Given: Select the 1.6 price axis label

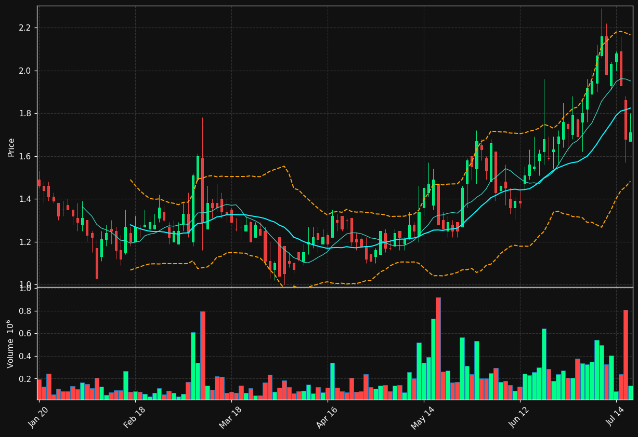Looking at the screenshot, I should click(26, 156).
